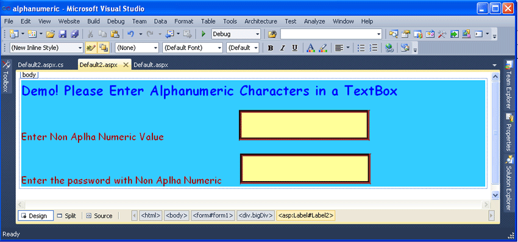Open the Analyze menu
Screen dimensions: 518x242
(314, 21)
